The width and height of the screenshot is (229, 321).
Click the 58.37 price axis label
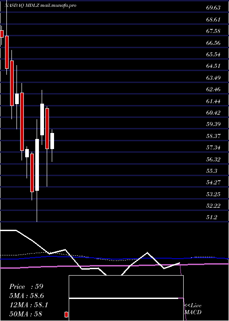pyautogui.click(x=213, y=136)
